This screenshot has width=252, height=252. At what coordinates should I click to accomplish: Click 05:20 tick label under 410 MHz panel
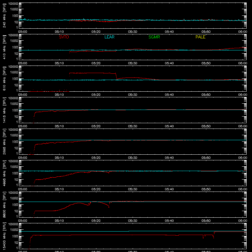(96, 63)
